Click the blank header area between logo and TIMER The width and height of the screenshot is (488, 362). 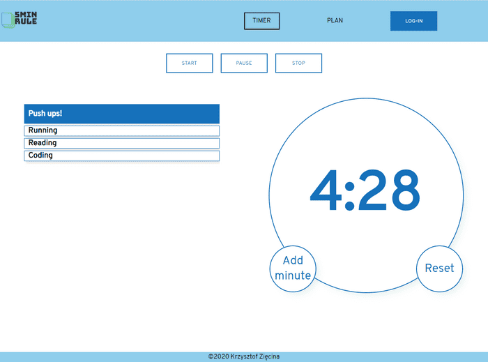(139, 21)
